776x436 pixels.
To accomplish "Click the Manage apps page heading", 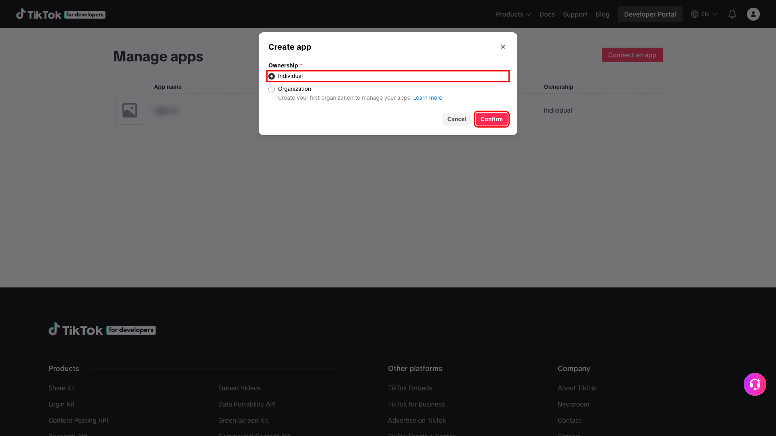I will pyautogui.click(x=158, y=57).
